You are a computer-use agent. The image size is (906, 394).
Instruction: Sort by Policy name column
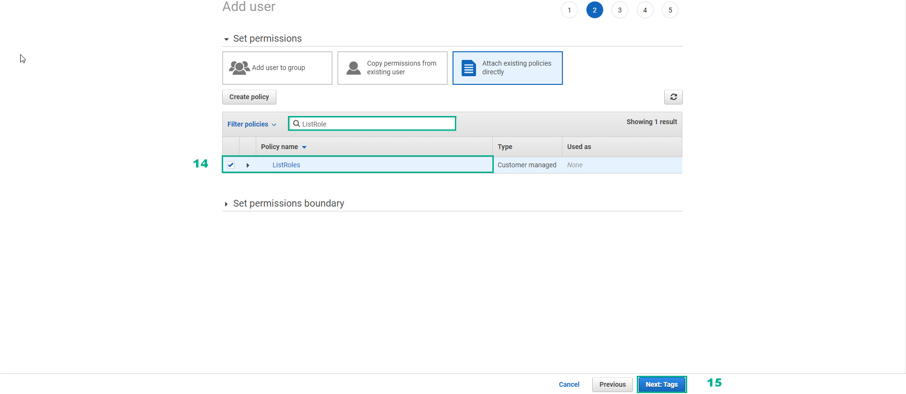(284, 147)
